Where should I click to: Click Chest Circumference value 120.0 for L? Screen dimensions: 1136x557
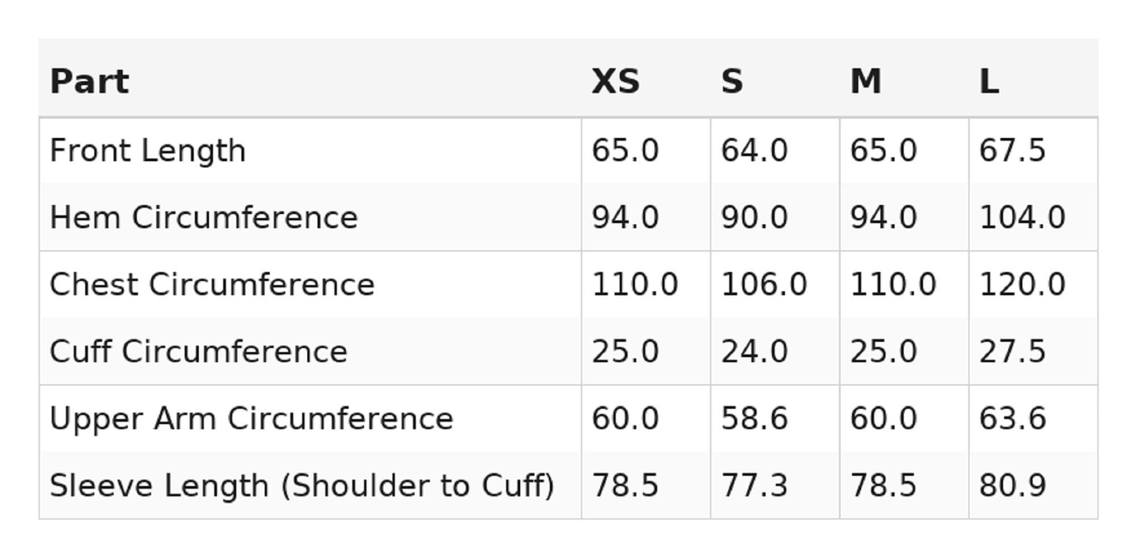click(x=1022, y=284)
